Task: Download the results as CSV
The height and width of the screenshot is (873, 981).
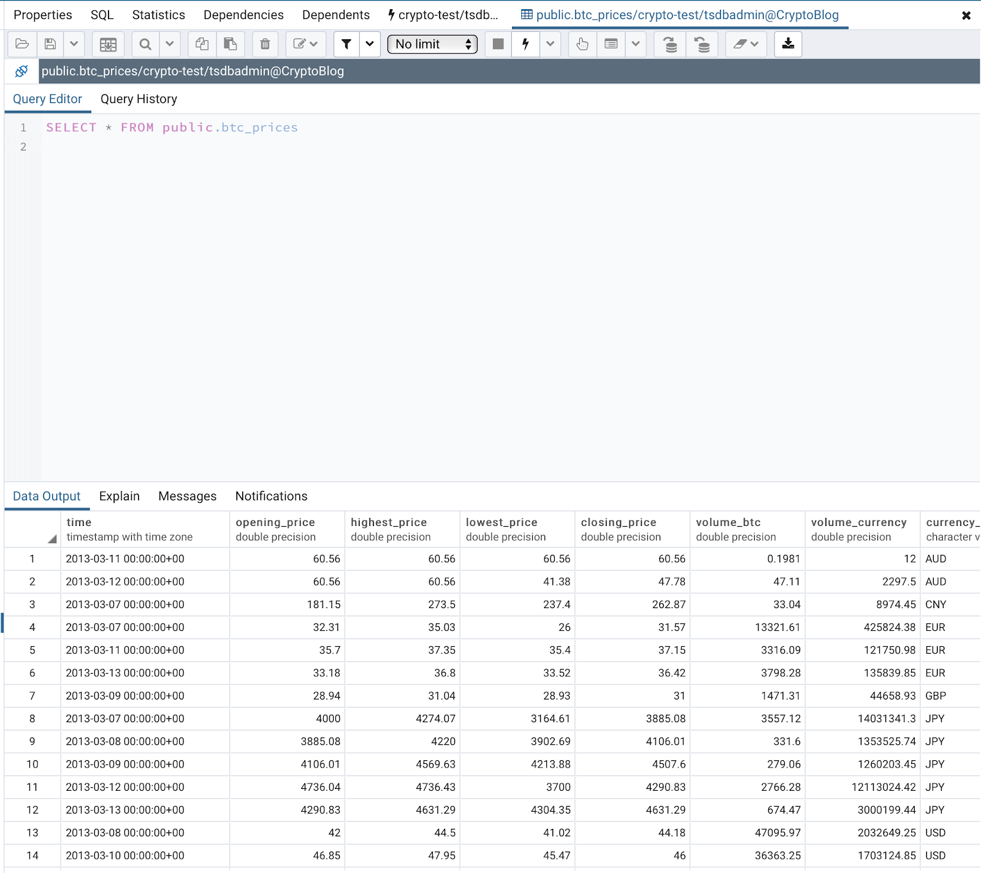Action: click(788, 44)
